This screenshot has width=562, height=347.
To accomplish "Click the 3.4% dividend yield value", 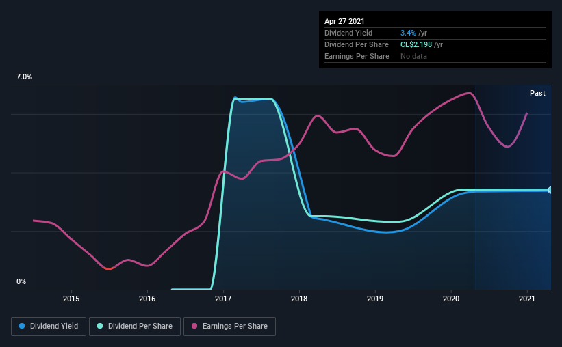I will click(x=408, y=33).
